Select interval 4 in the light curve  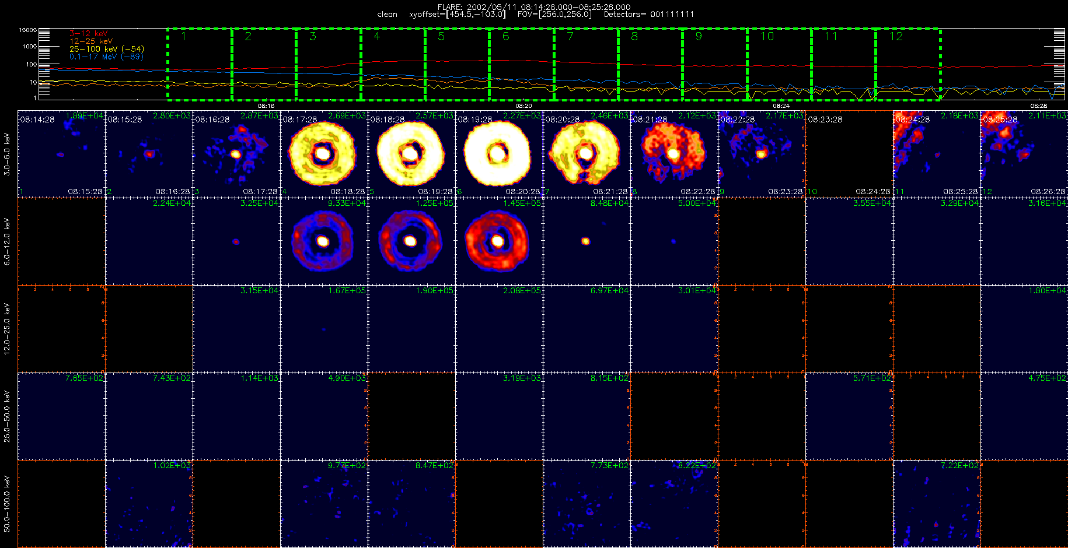click(393, 64)
